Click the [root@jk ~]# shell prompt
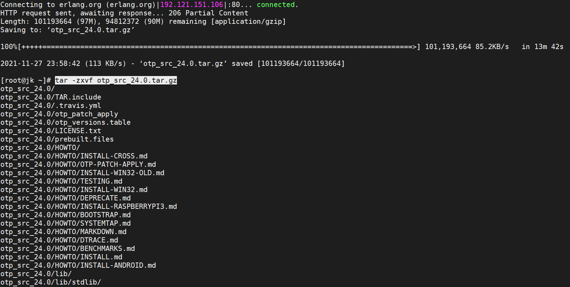The height and width of the screenshot is (287, 570). pos(26,81)
